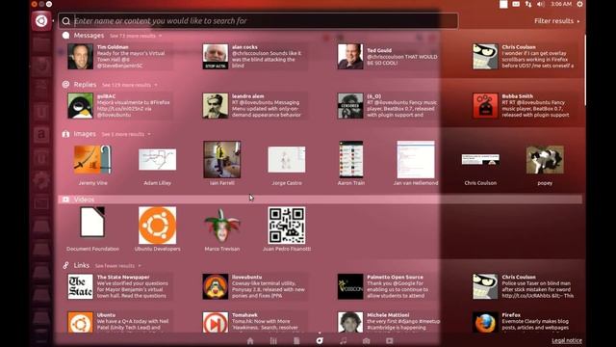616x347 pixels.
Task: Select the Social lens icon in bottom bar
Action: (320, 340)
